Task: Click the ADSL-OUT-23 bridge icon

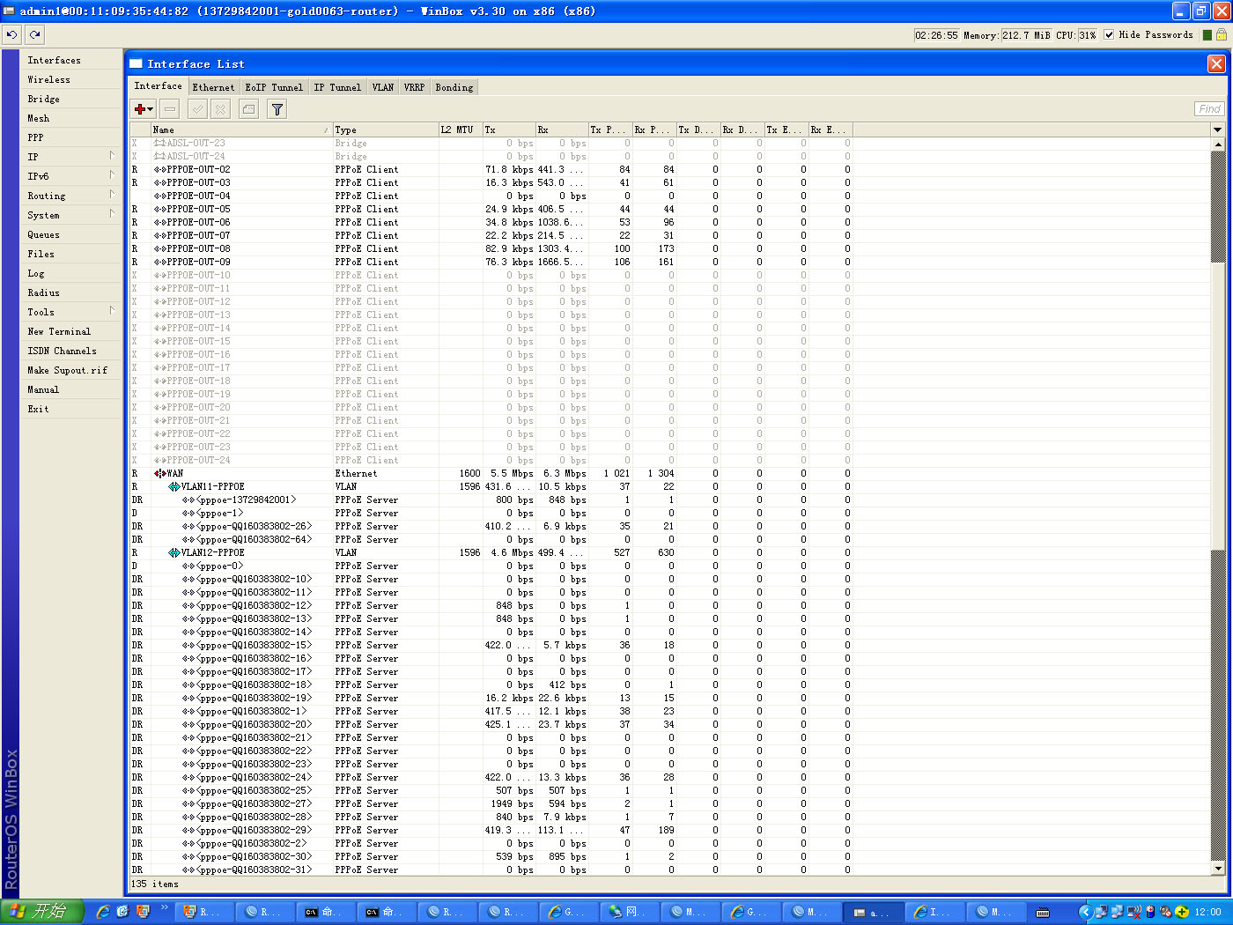Action: tap(159, 143)
